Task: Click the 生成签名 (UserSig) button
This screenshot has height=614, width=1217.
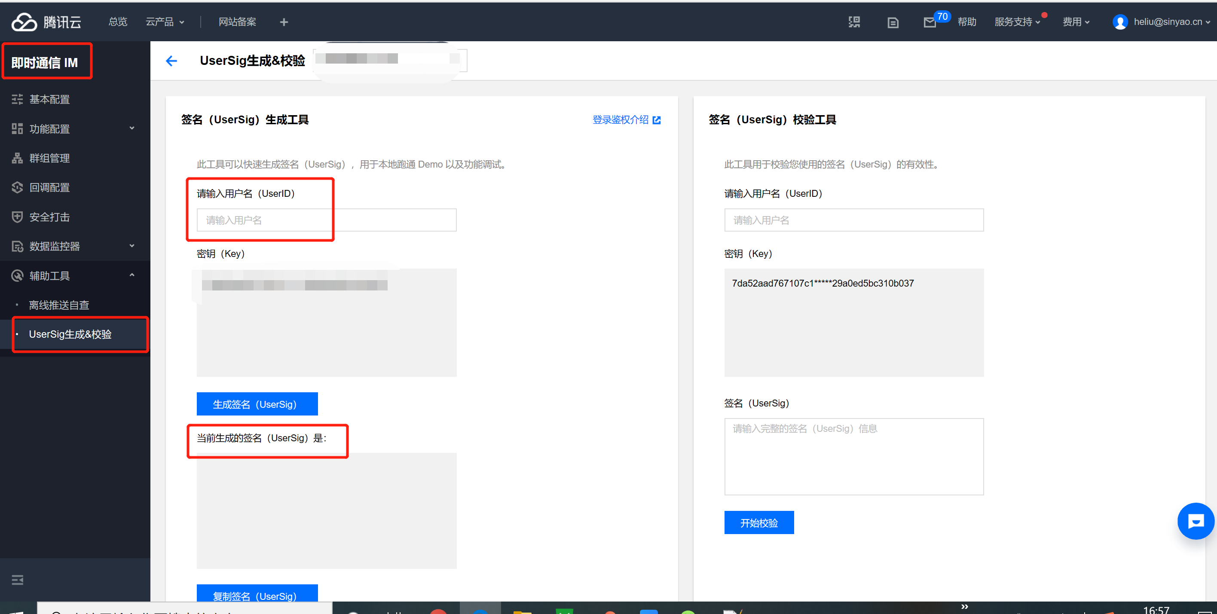Action: pos(257,404)
